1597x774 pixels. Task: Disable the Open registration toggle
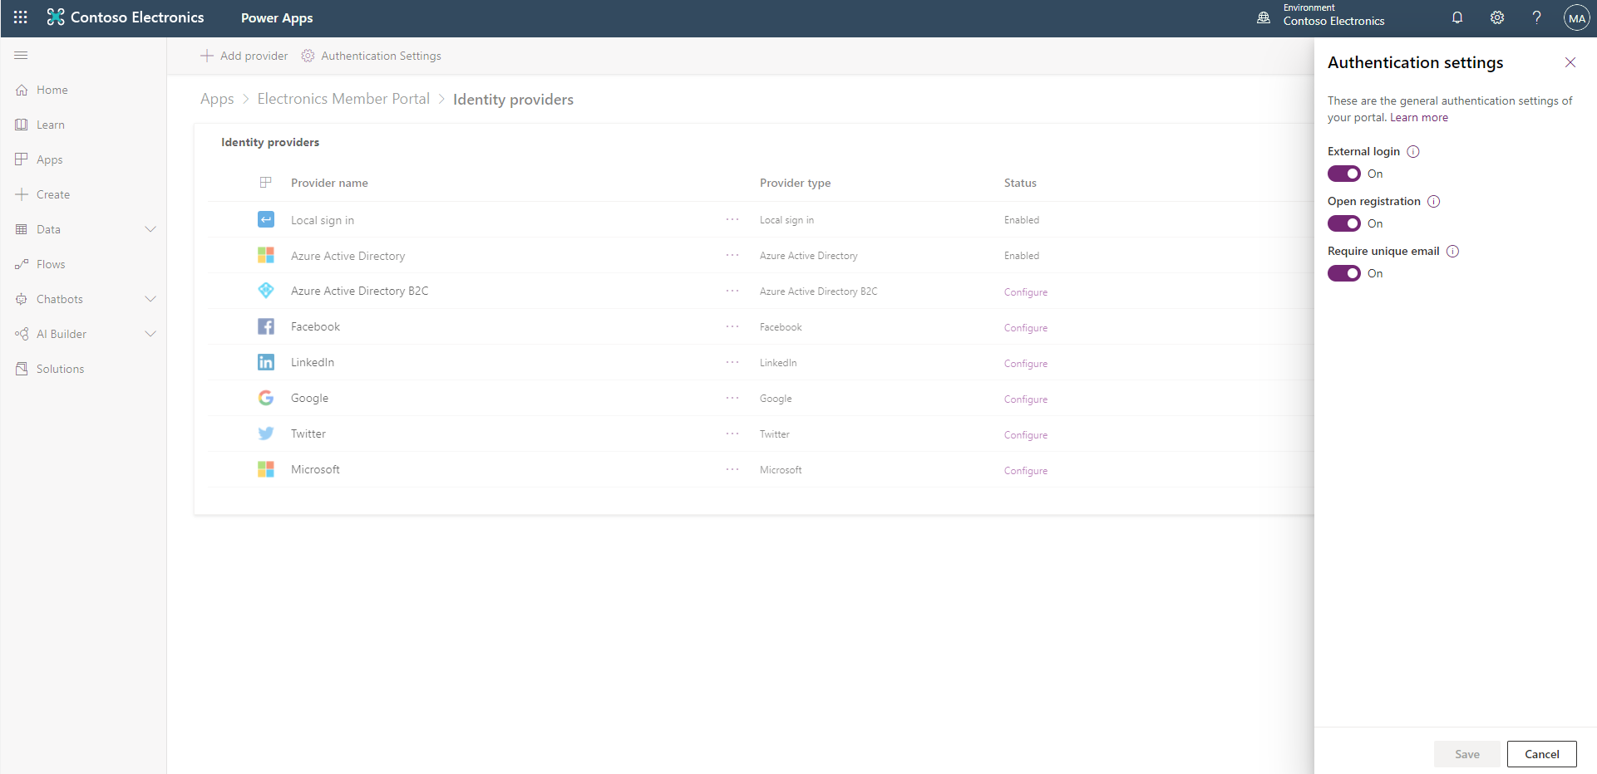(x=1343, y=223)
